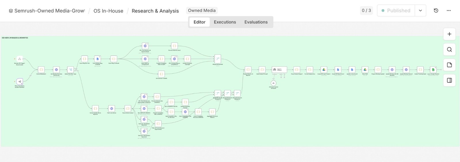This screenshot has height=162, width=460.
Task: Select the Agent 1 Analyst node
Action: [279, 70]
